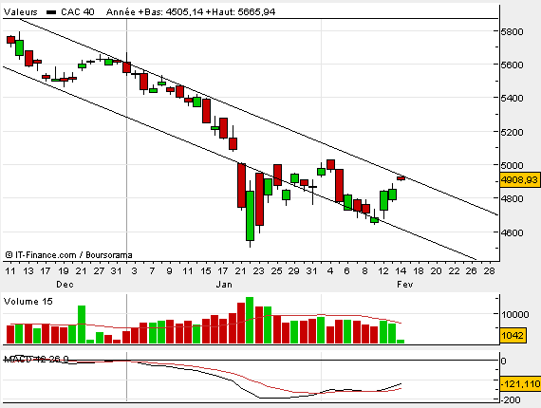
Task: Click the 5600 price axis label
Action: [513, 65]
